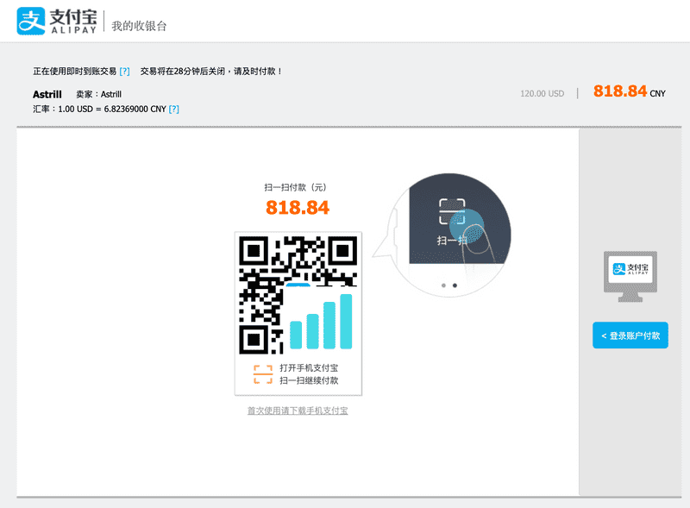Image resolution: width=690 pixels, height=508 pixels.
Task: Select first carousel dot under phone illustration
Action: (x=443, y=285)
